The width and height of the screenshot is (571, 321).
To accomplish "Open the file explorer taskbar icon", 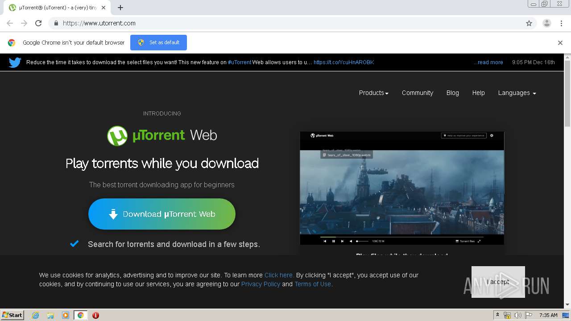I will click(x=50, y=315).
